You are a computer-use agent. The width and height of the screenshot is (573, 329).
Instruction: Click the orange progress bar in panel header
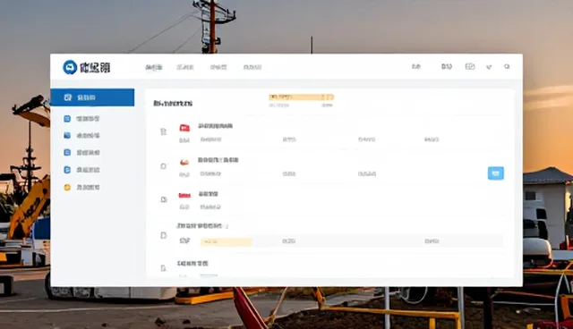tap(301, 97)
